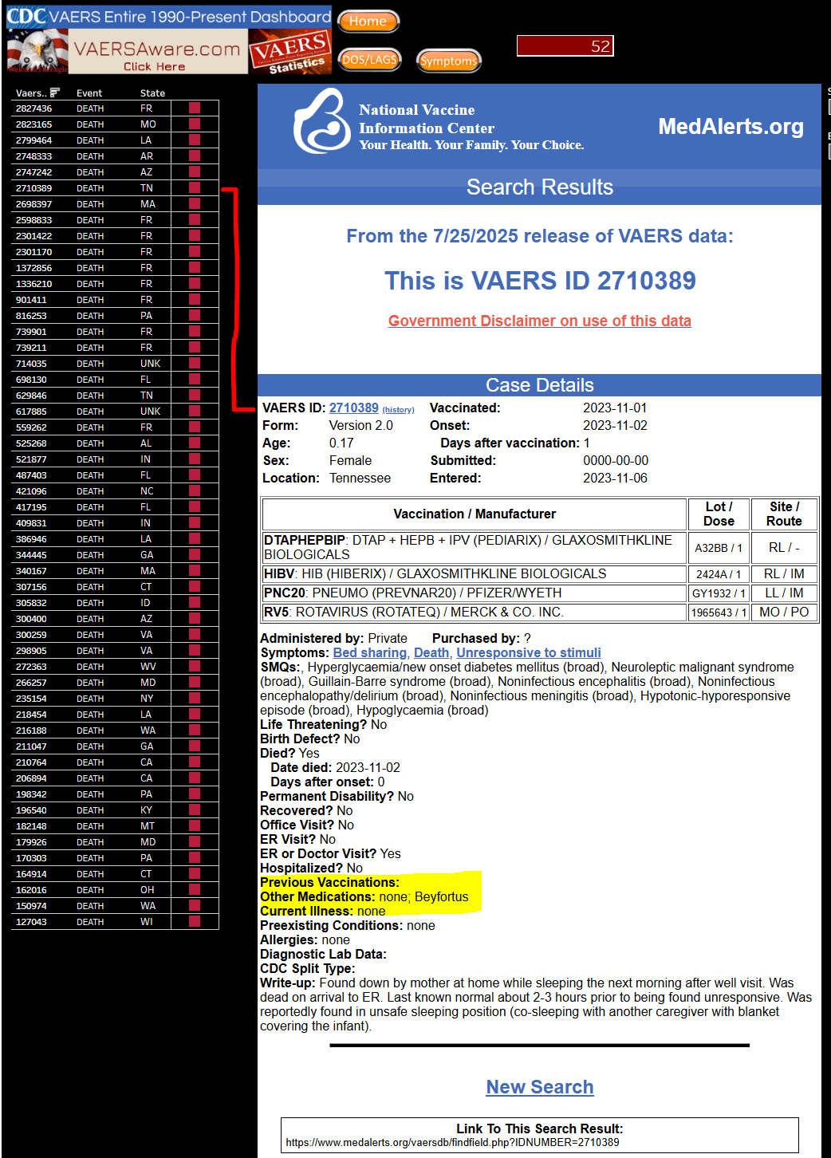Select the red square in row 340167

pyautogui.click(x=195, y=570)
